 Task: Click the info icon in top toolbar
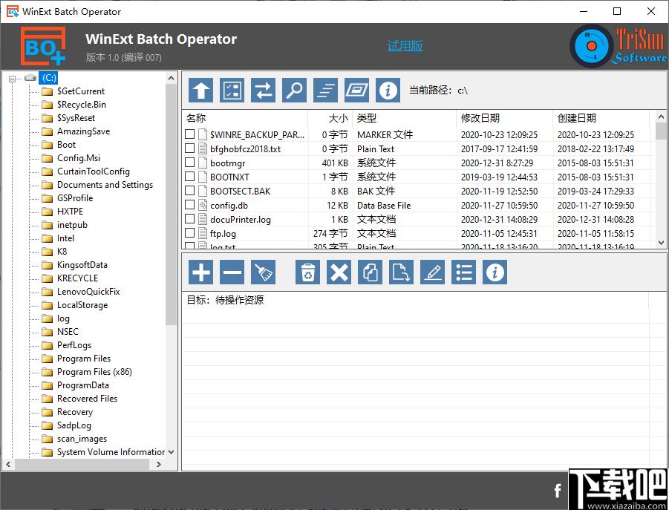pos(388,91)
